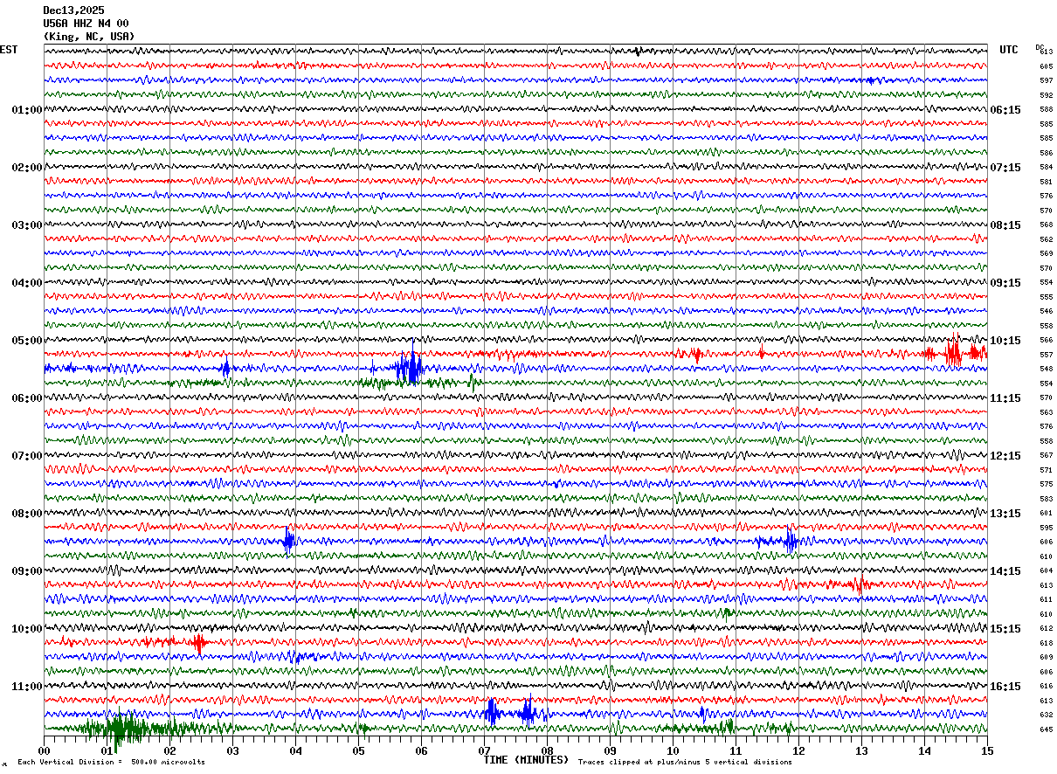1057x774 pixels.
Task: Select the 07:00 EST row label
Action: pos(27,456)
